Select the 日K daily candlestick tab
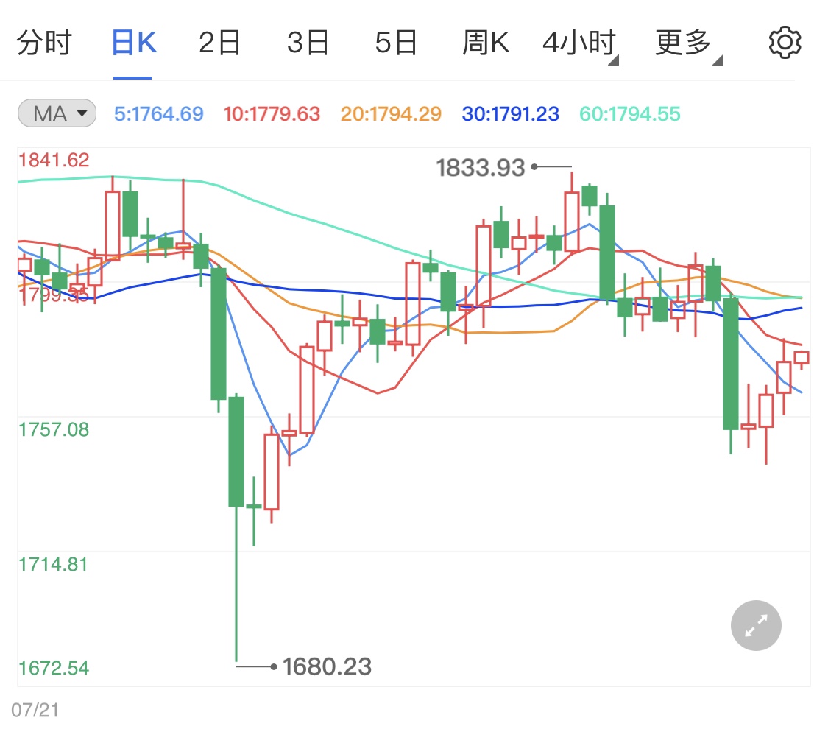The height and width of the screenshot is (729, 828). pos(132,42)
